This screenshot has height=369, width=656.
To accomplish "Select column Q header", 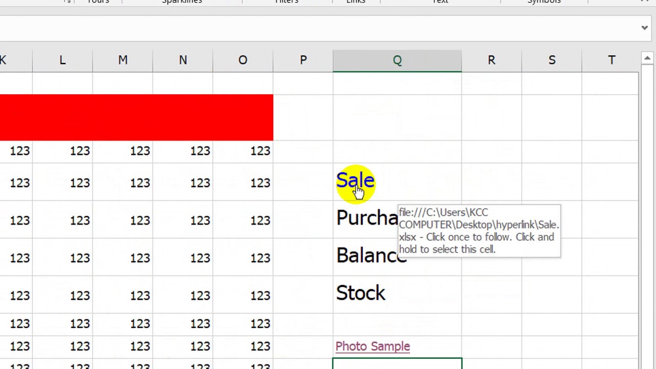I will point(397,60).
